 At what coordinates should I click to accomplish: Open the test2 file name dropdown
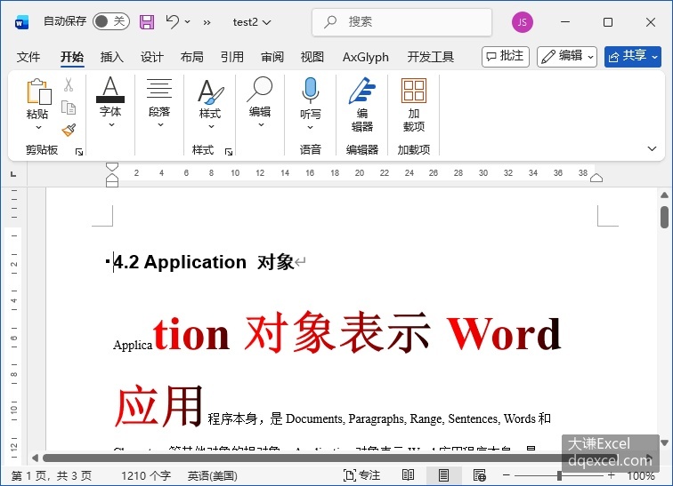(252, 22)
